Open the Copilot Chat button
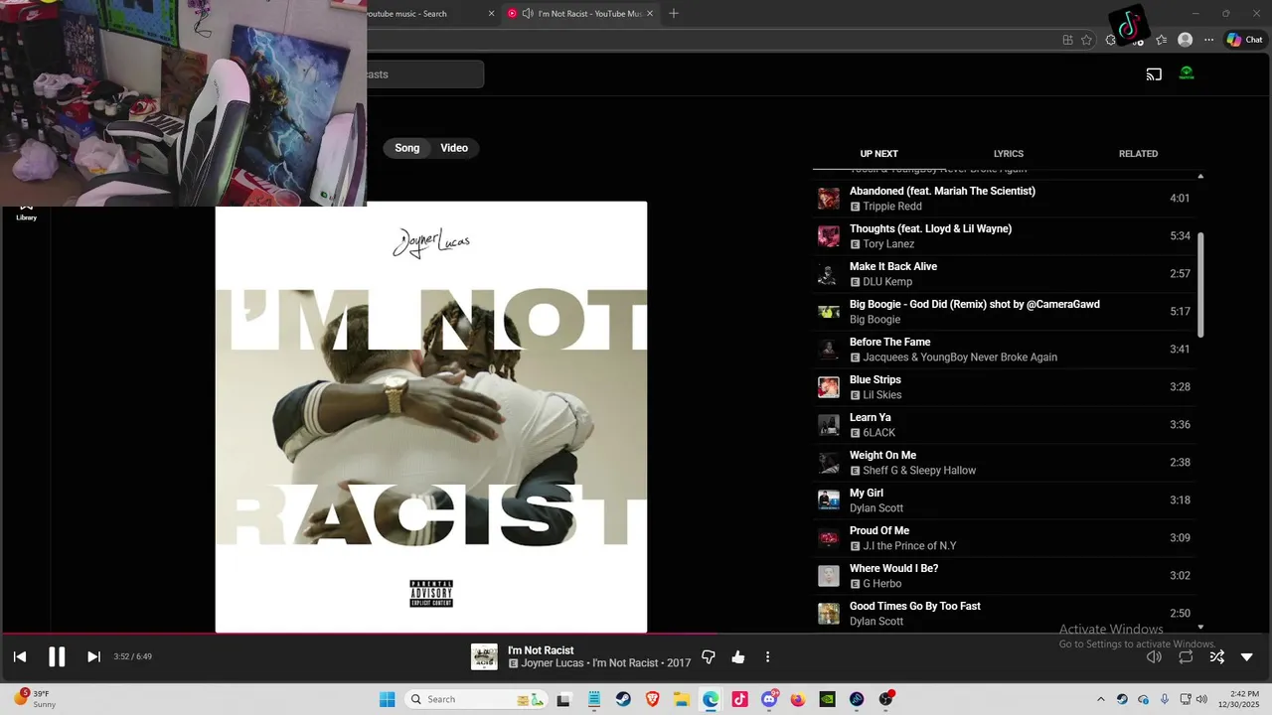This screenshot has height=715, width=1272. [1244, 40]
